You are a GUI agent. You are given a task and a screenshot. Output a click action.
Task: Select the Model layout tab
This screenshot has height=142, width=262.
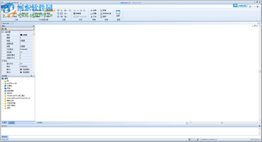point(40,123)
